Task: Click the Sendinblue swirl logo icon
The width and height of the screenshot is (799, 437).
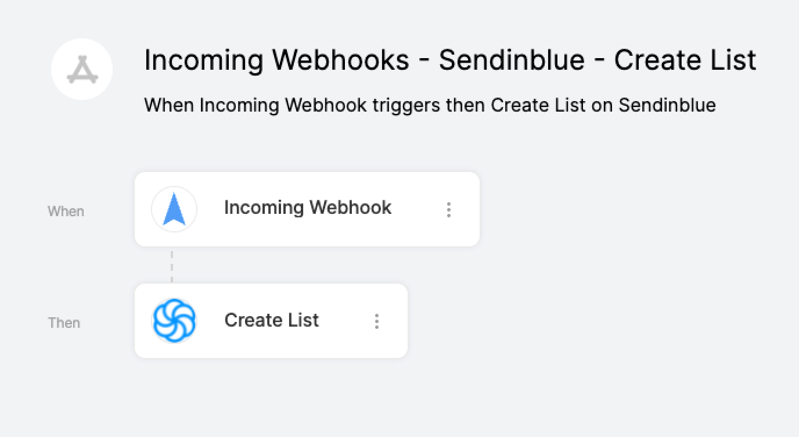Action: pyautogui.click(x=174, y=321)
